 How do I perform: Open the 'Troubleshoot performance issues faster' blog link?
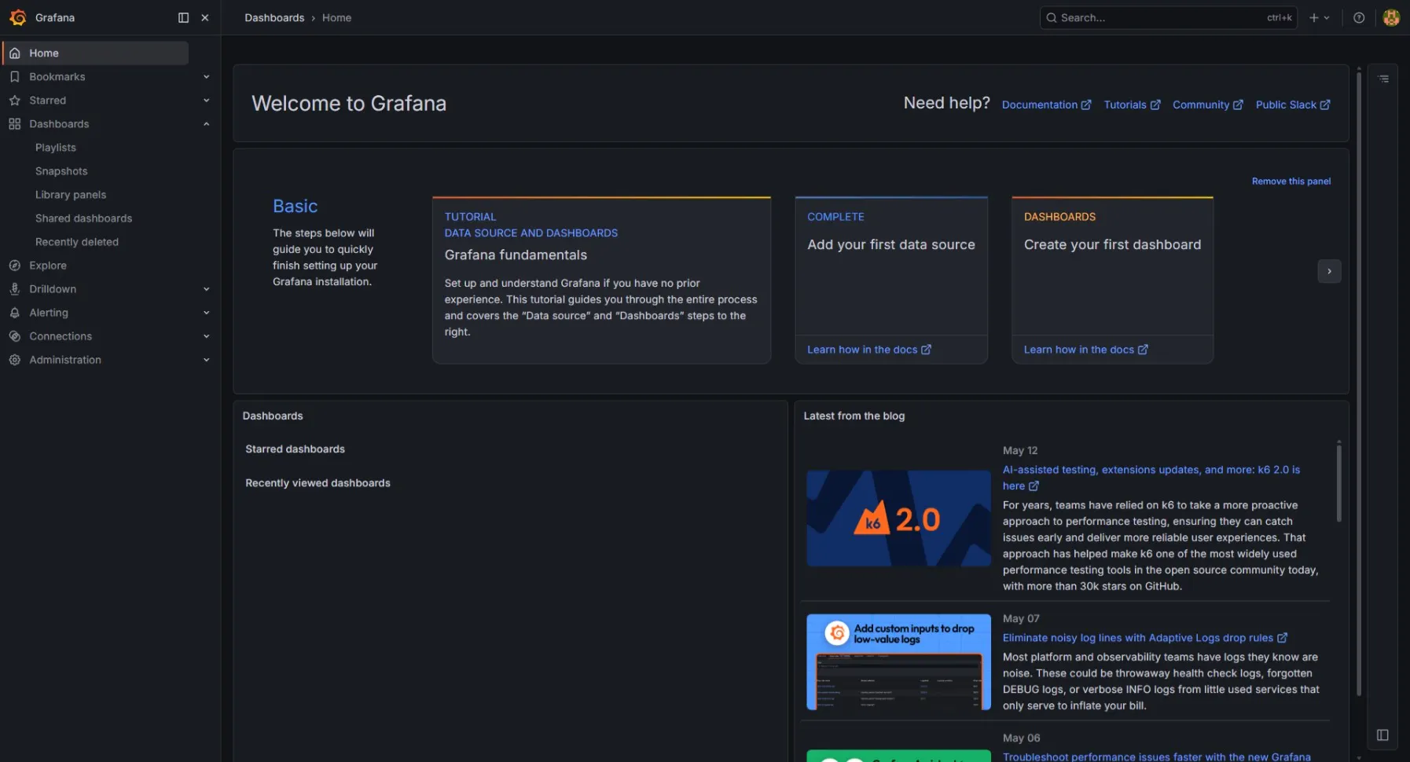pos(1156,757)
